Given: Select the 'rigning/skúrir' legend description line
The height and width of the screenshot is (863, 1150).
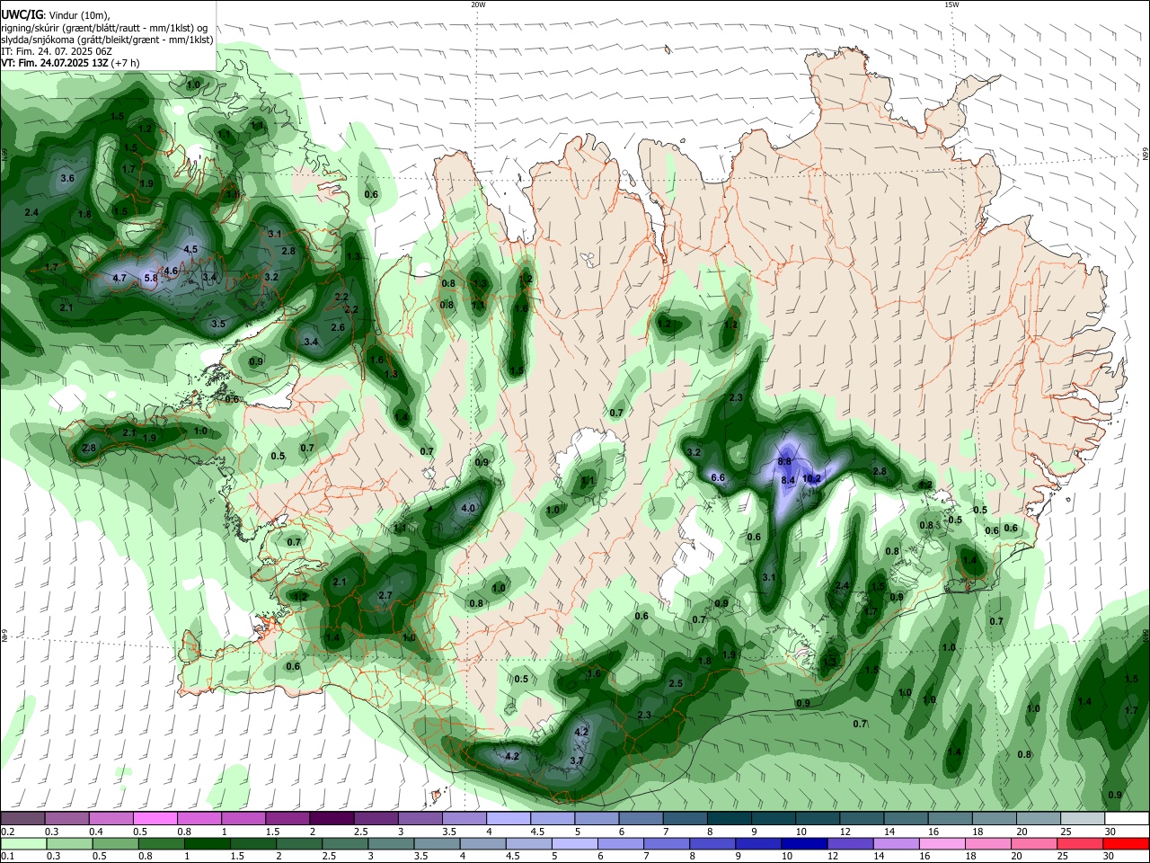Looking at the screenshot, I should pyautogui.click(x=104, y=28).
